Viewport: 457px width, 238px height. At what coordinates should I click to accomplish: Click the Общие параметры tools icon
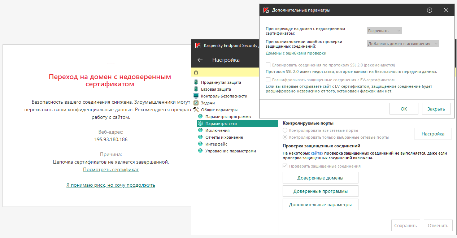196,110
